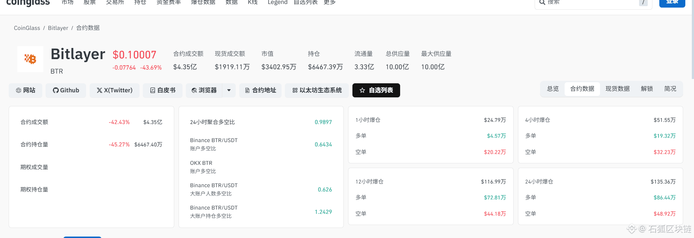Open the X(Twitter) button
The image size is (694, 238).
[x=115, y=91]
